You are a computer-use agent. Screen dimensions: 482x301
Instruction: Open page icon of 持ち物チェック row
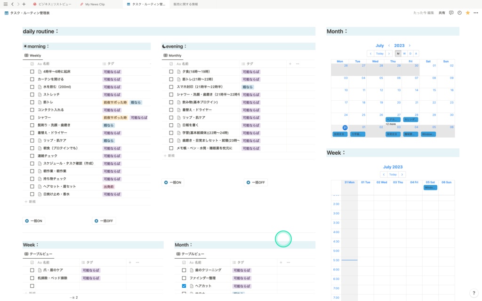[40, 179]
